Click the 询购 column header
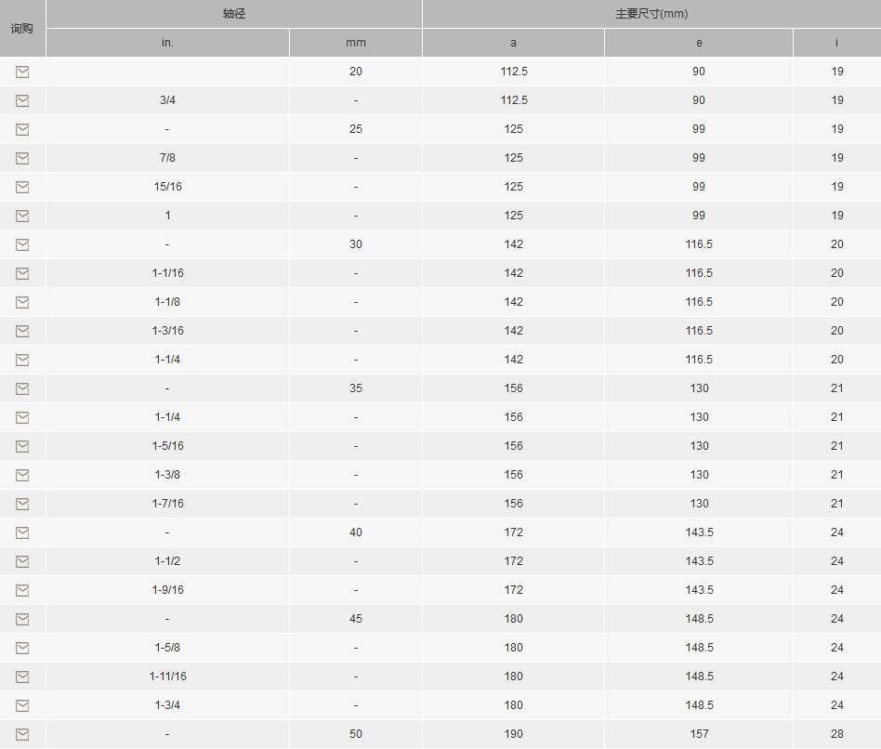Image resolution: width=881 pixels, height=749 pixels. point(22,28)
